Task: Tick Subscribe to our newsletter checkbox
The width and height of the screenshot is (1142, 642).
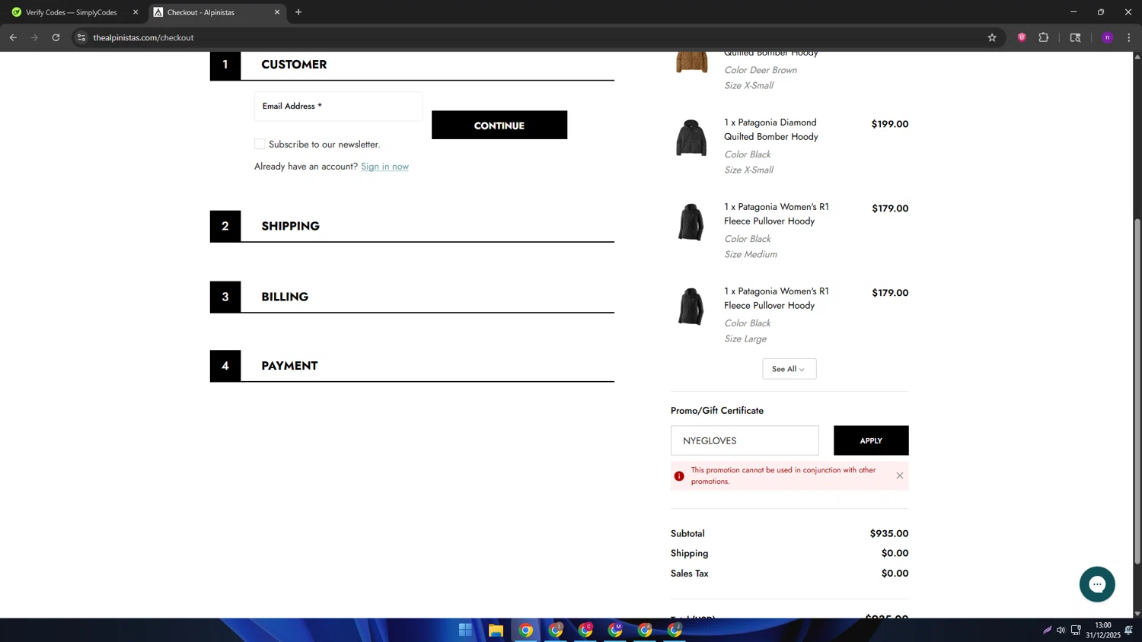Action: [x=260, y=144]
